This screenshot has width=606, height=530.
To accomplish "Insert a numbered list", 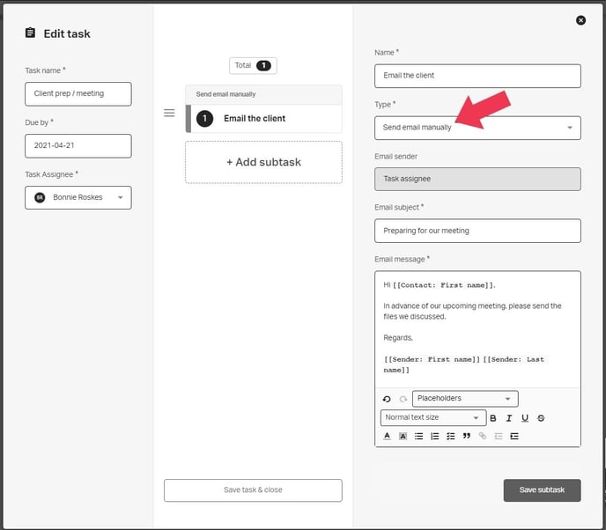I will coord(434,436).
